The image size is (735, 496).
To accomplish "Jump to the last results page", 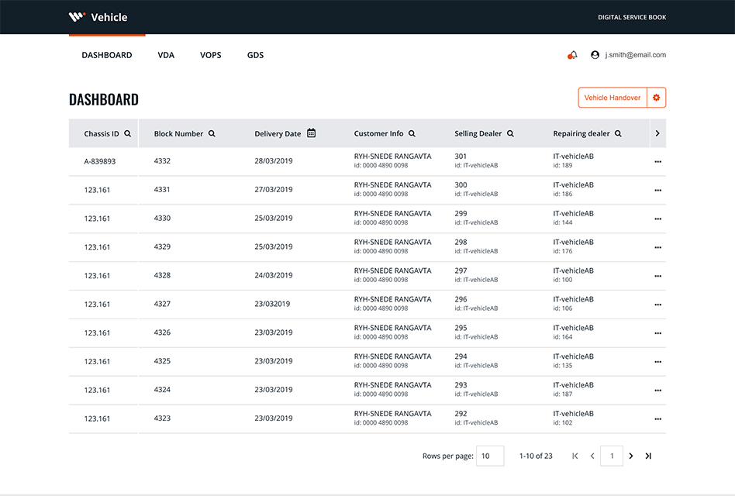I will tap(648, 456).
